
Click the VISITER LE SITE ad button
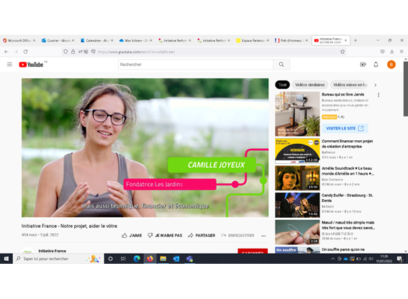tap(345, 129)
